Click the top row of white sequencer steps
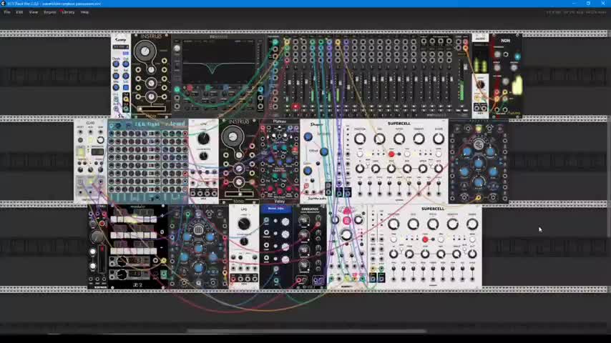611x343 pixels. pyautogui.click(x=133, y=219)
